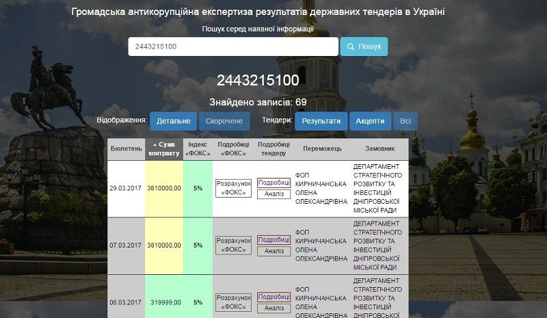
Task: Open Розрахунок «ФОКС» for 06.03.2017 row
Action: click(233, 302)
